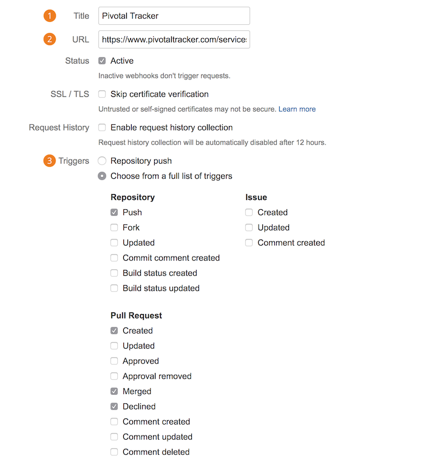Click the Title input field
The width and height of the screenshot is (442, 464).
[174, 16]
